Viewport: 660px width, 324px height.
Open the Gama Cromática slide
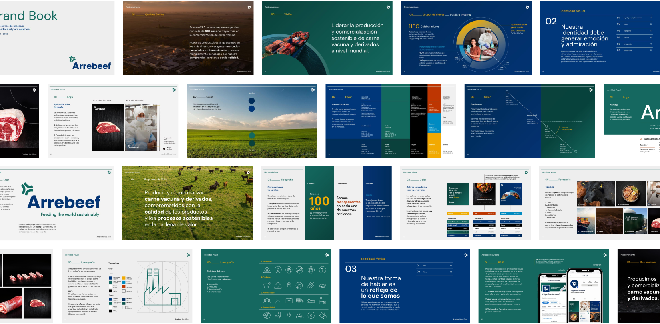(391, 121)
